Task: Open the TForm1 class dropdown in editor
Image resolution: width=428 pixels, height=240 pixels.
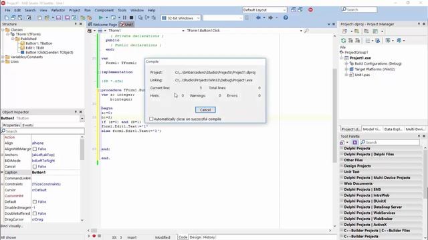Action: click(183, 31)
